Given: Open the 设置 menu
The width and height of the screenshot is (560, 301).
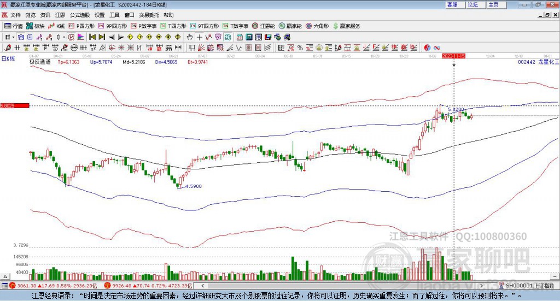Looking at the screenshot, I should tap(100, 15).
